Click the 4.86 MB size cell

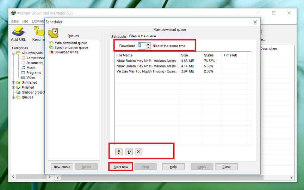coord(188,61)
